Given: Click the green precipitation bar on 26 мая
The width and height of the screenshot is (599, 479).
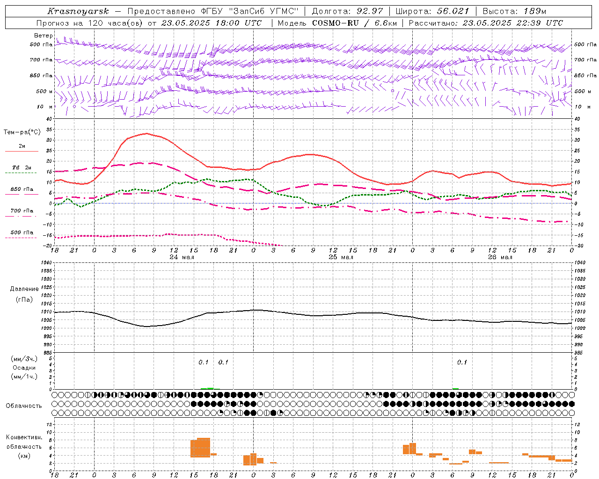Looking at the screenshot, I should pos(455,388).
